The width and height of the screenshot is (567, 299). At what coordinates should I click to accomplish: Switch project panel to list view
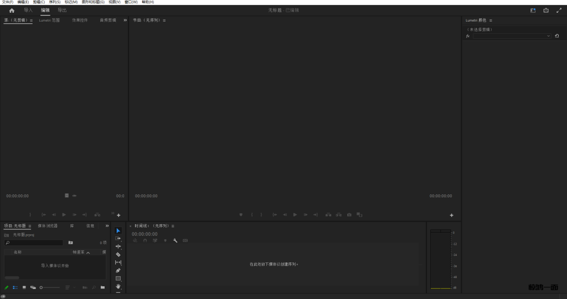coord(16,287)
